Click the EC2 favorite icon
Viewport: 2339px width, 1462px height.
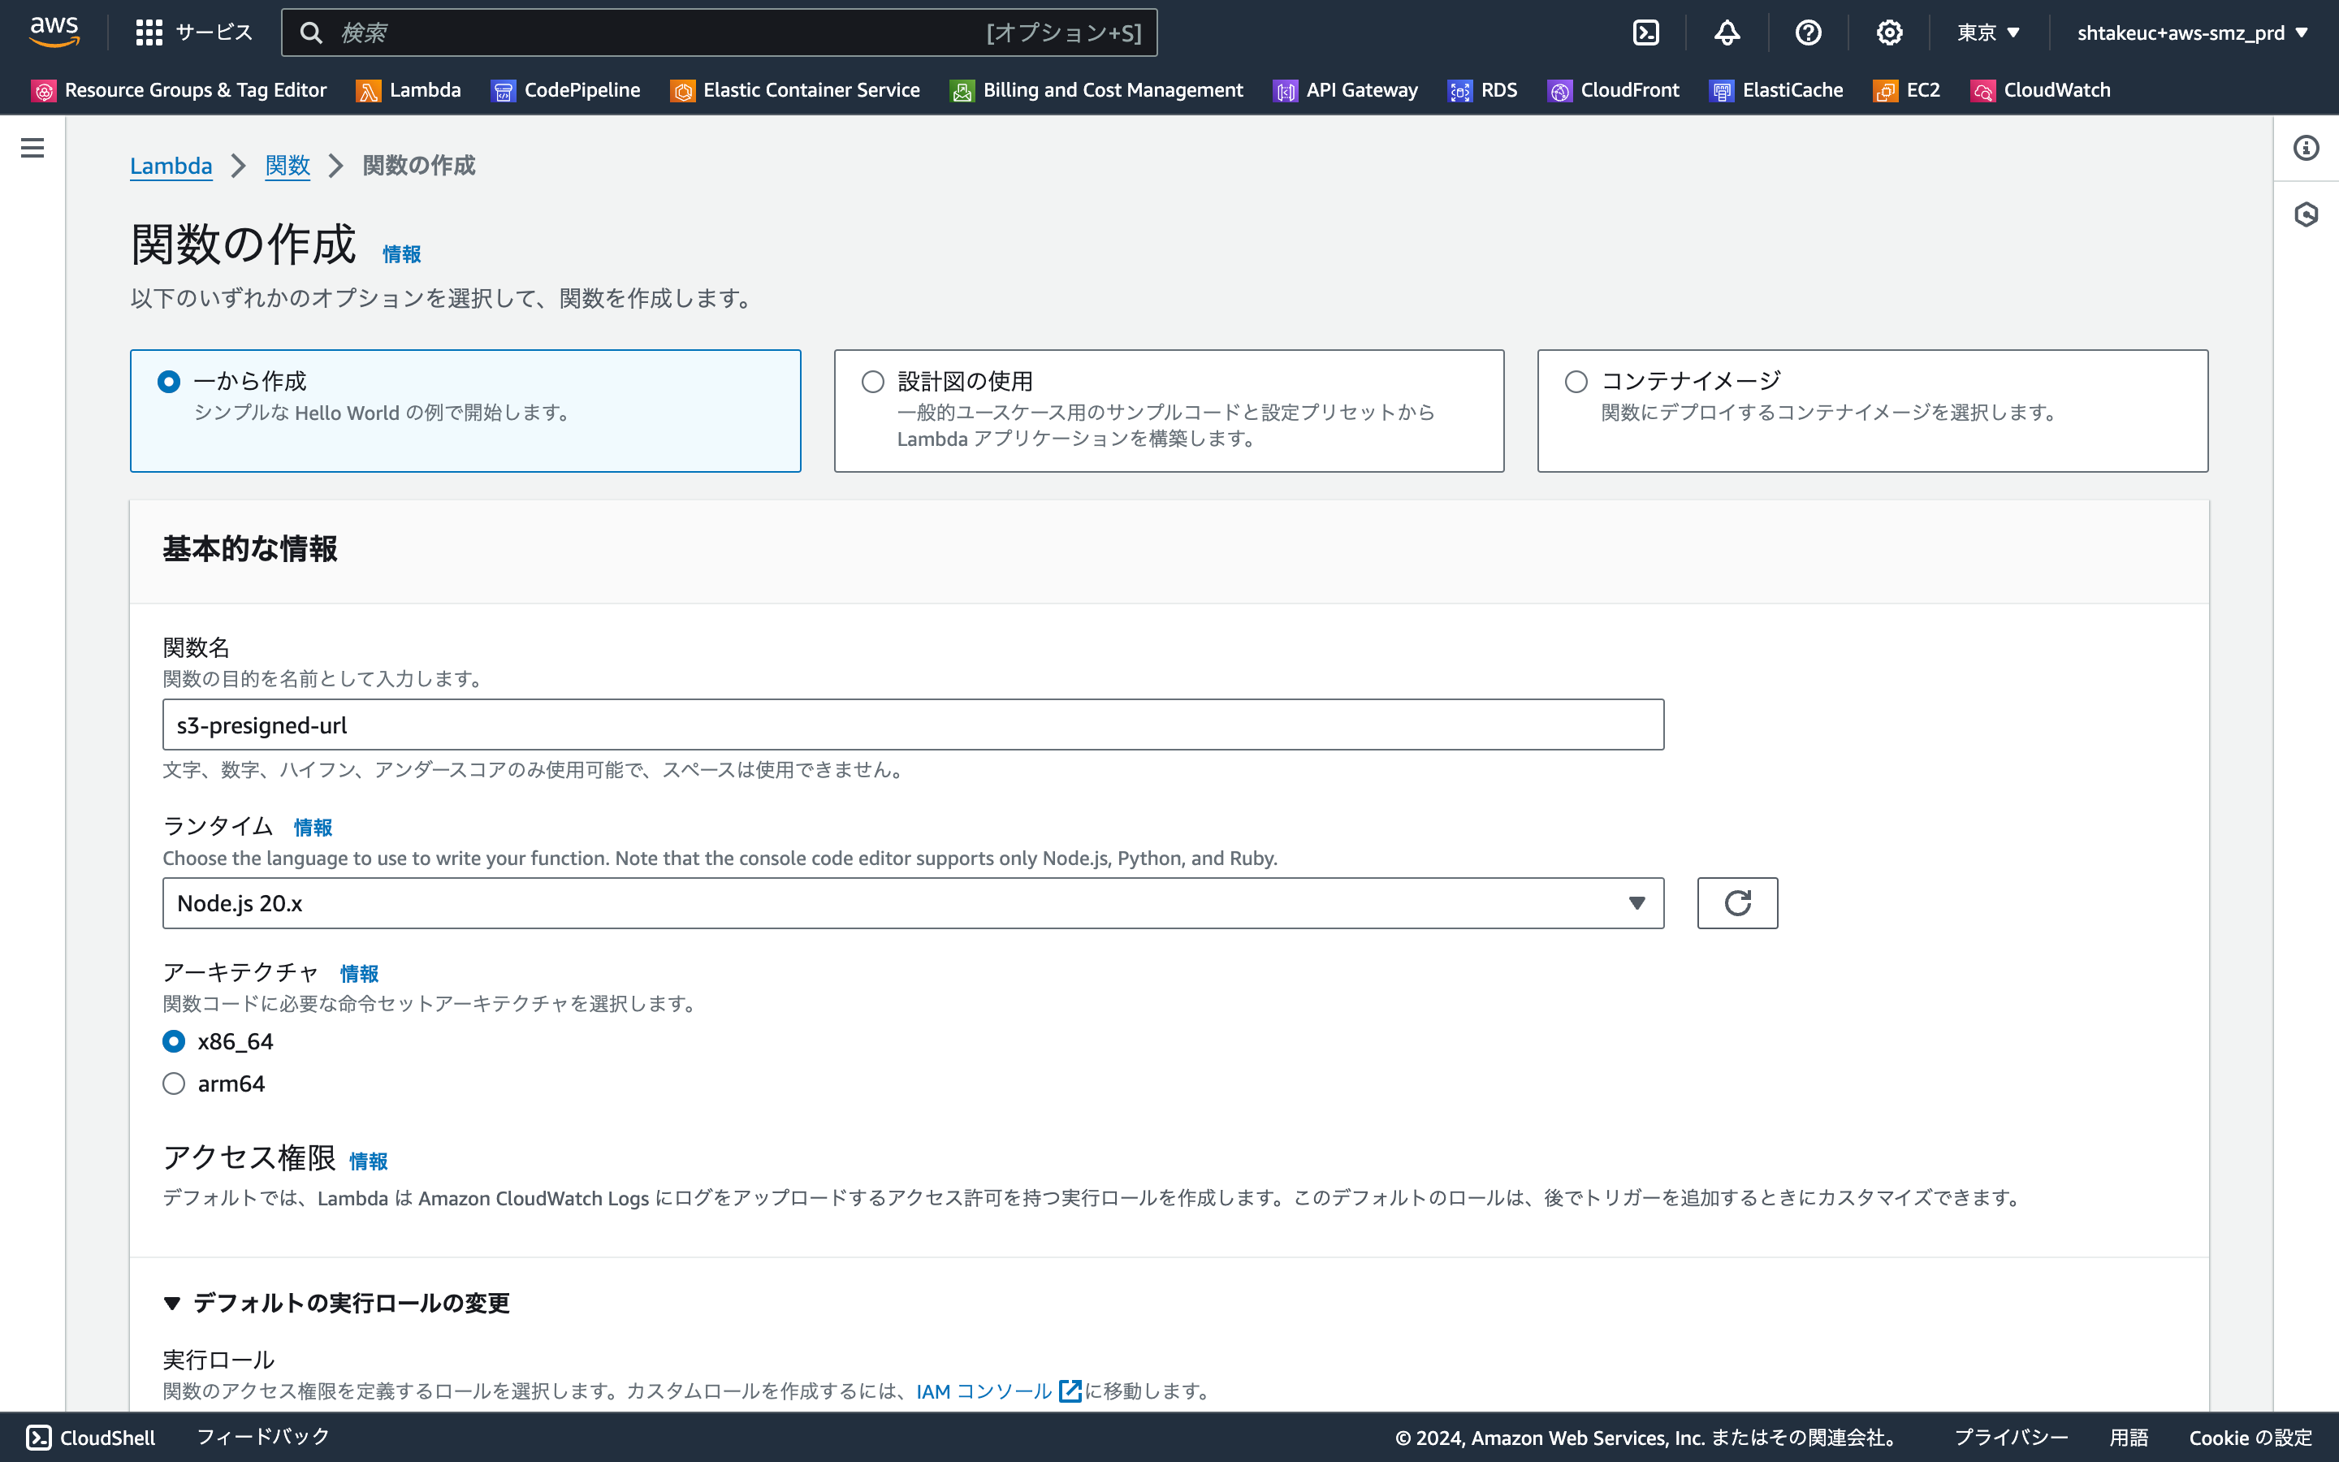pos(1885,91)
